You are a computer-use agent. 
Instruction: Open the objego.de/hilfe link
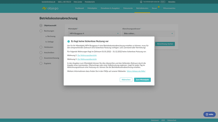[136, 71]
